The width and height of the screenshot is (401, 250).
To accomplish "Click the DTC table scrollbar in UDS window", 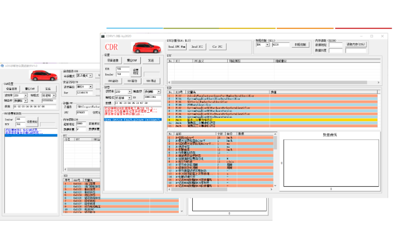I will (x=82, y=169).
